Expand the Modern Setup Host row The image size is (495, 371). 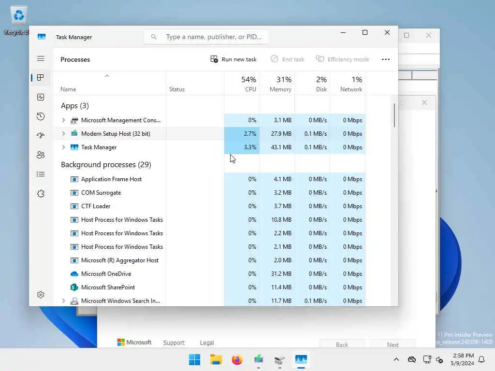(x=63, y=134)
